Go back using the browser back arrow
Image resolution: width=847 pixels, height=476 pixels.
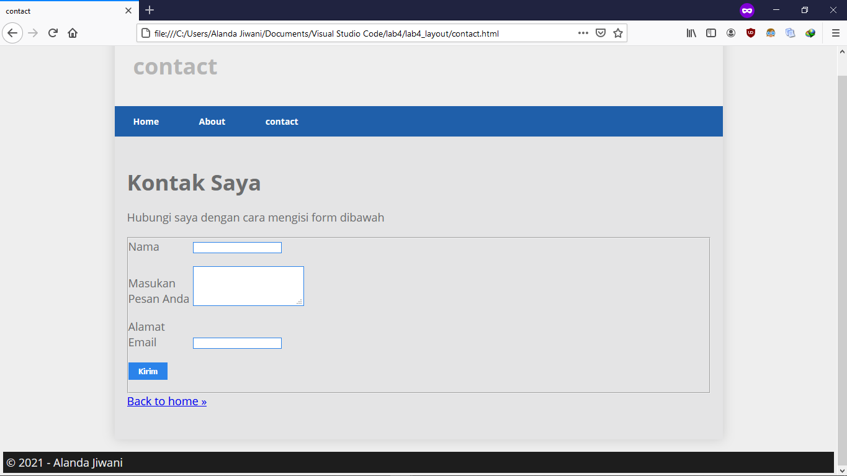pyautogui.click(x=12, y=33)
